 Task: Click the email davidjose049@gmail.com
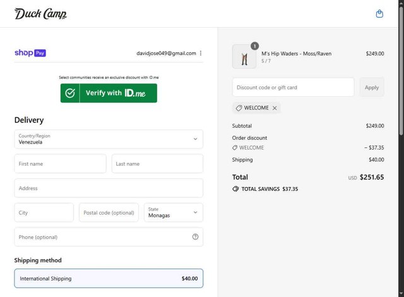pos(166,53)
